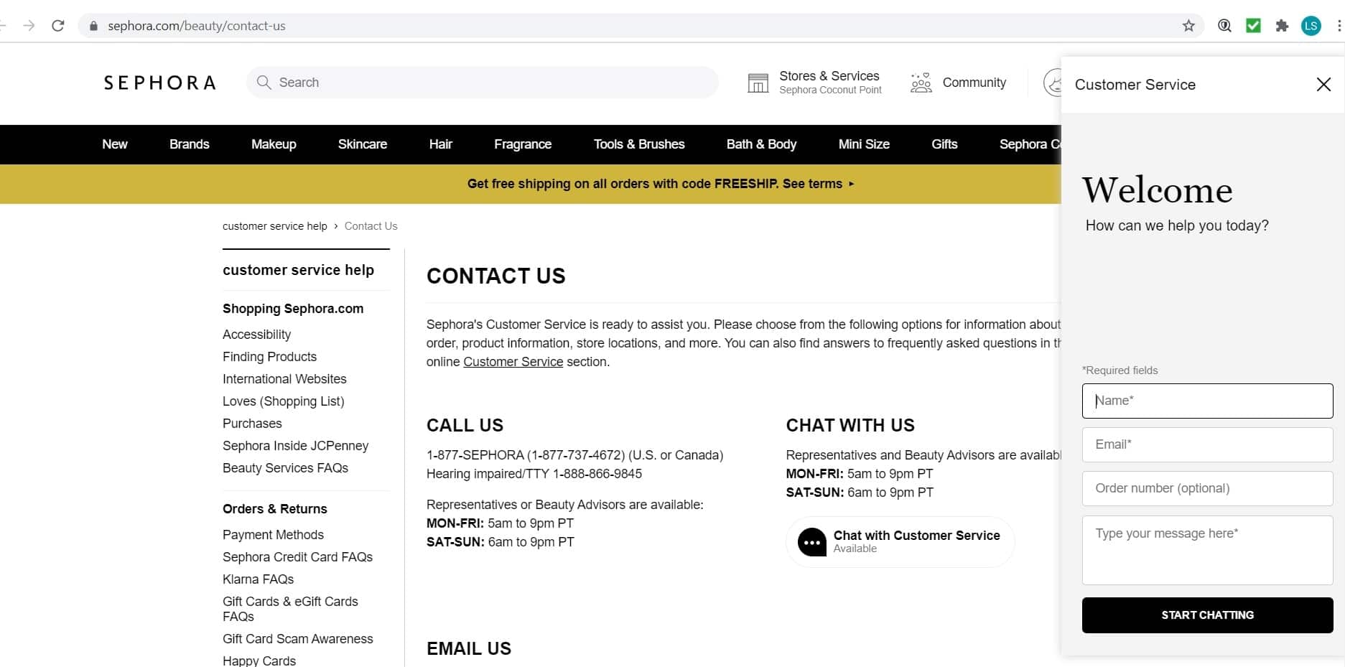Click the CONTACT US heading

[495, 276]
